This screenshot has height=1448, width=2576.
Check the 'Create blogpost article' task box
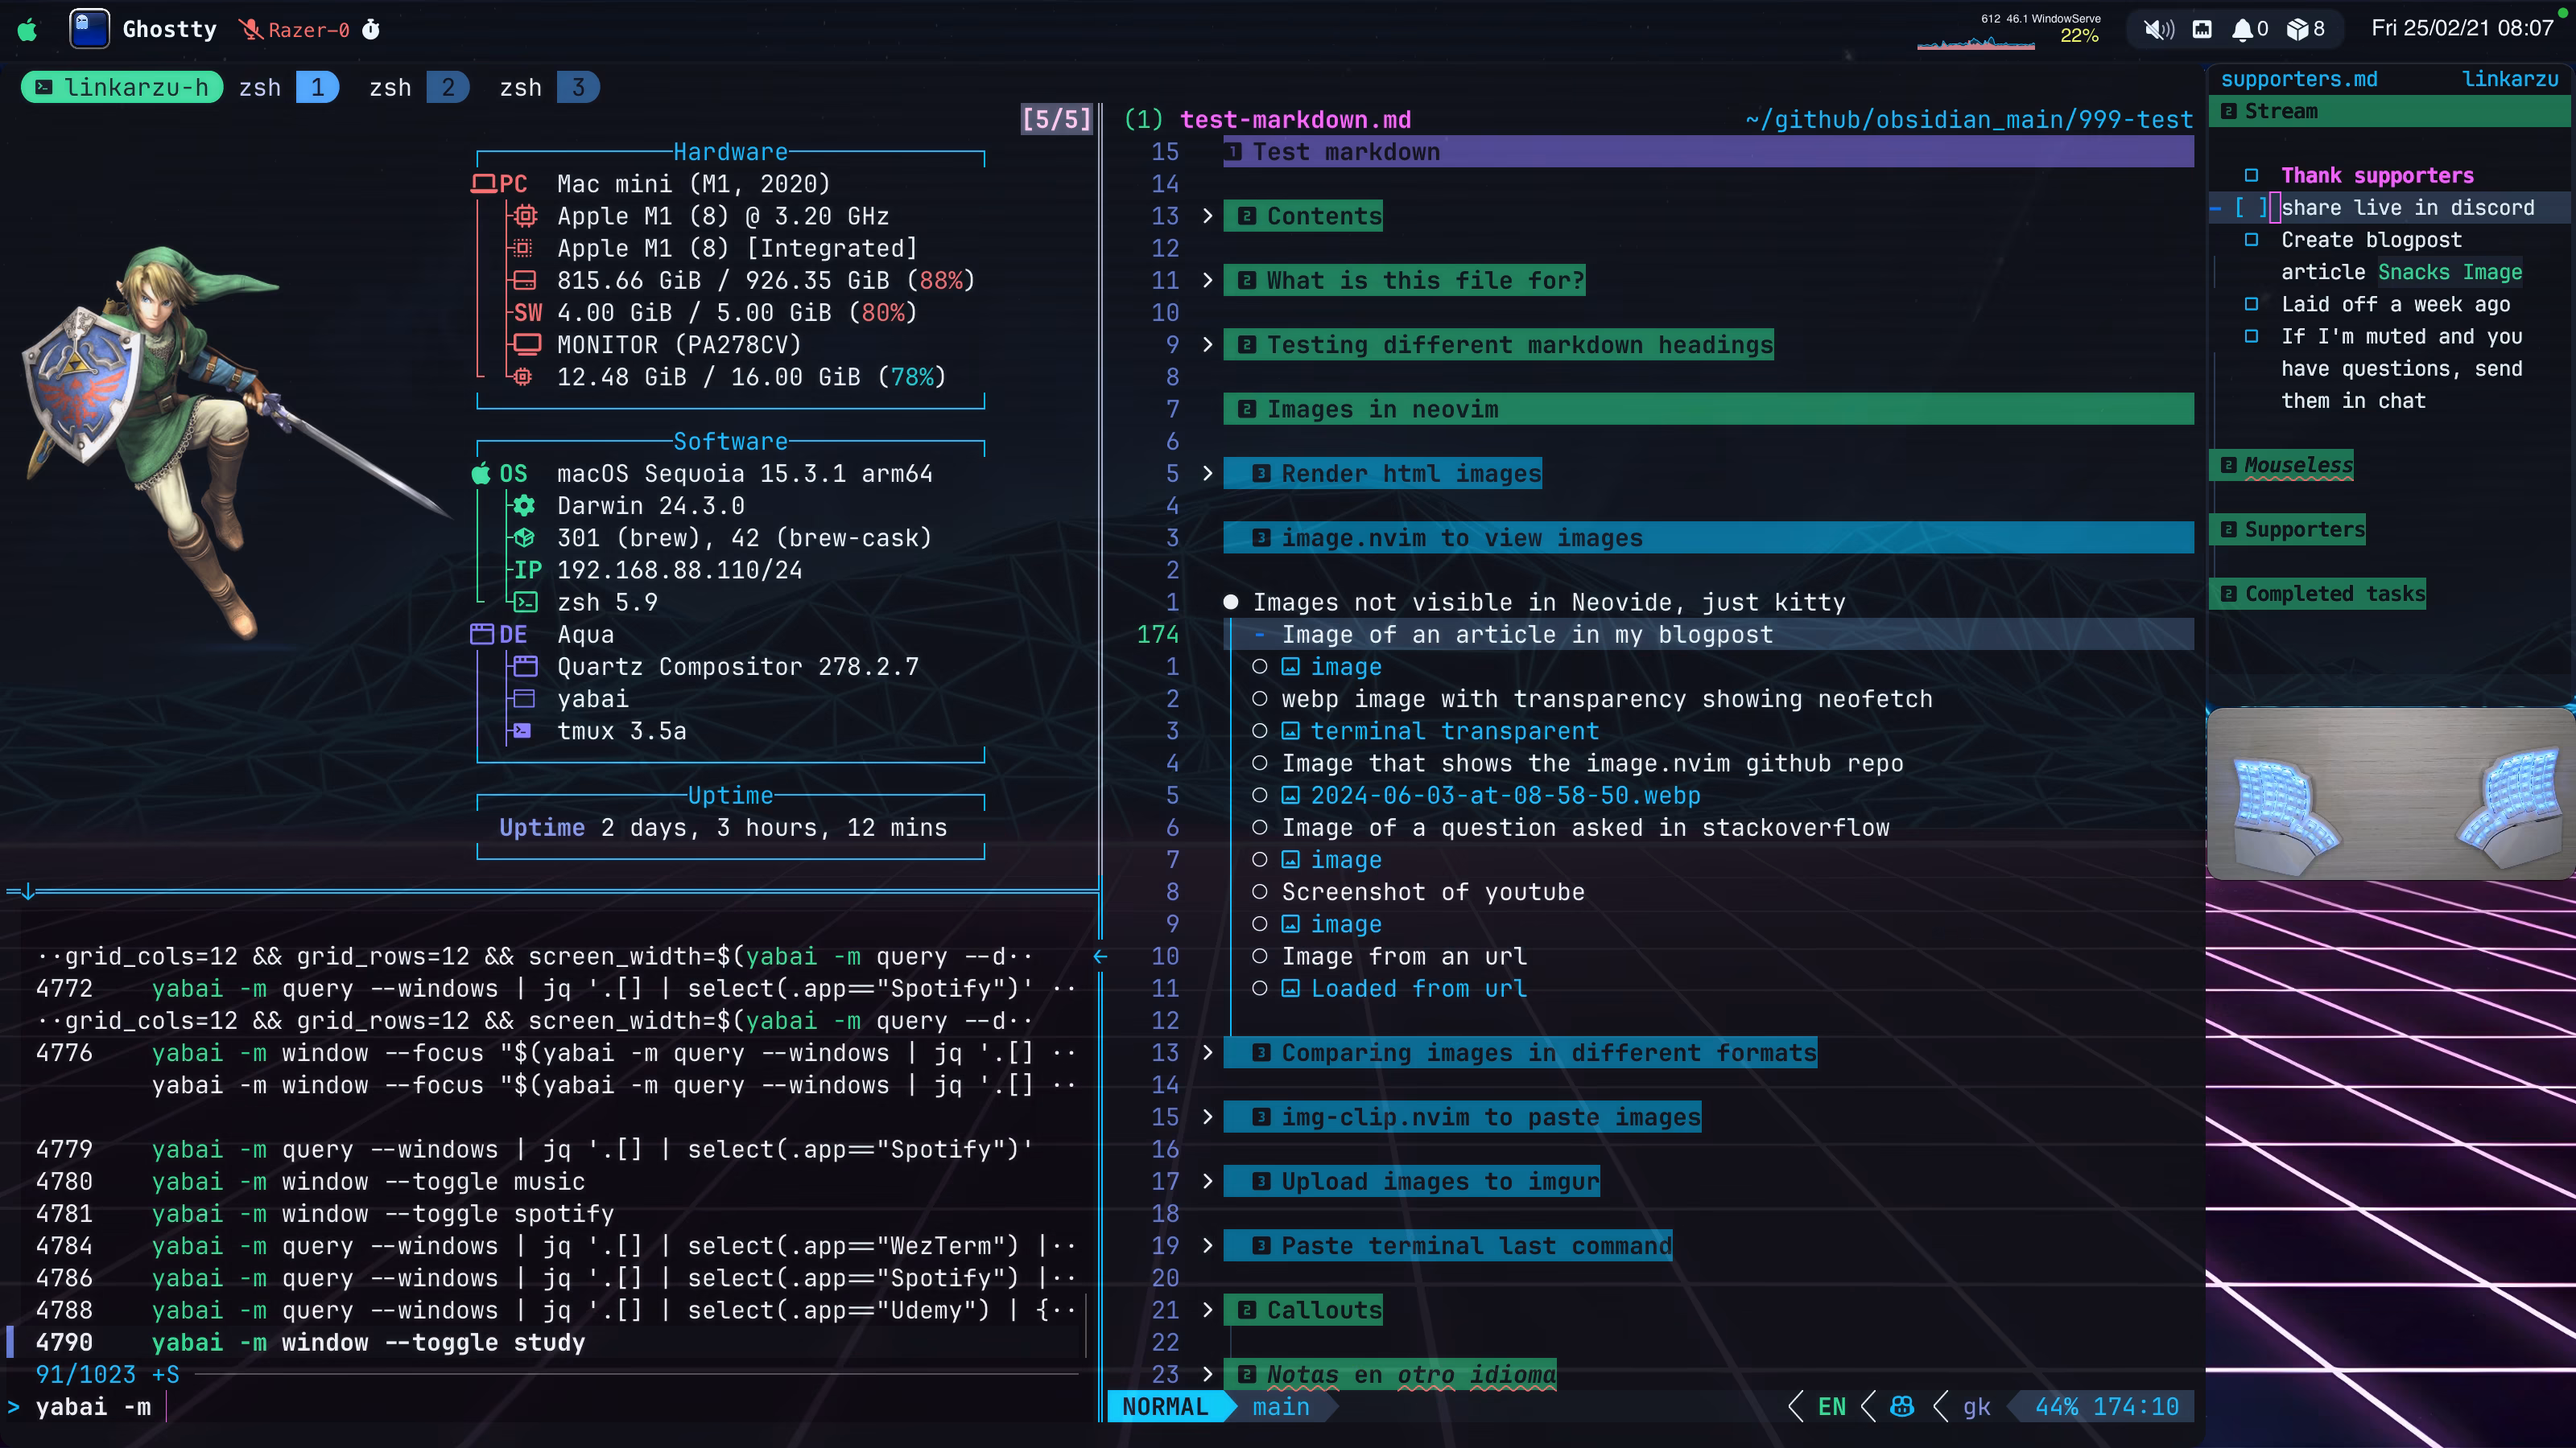[x=2251, y=240]
